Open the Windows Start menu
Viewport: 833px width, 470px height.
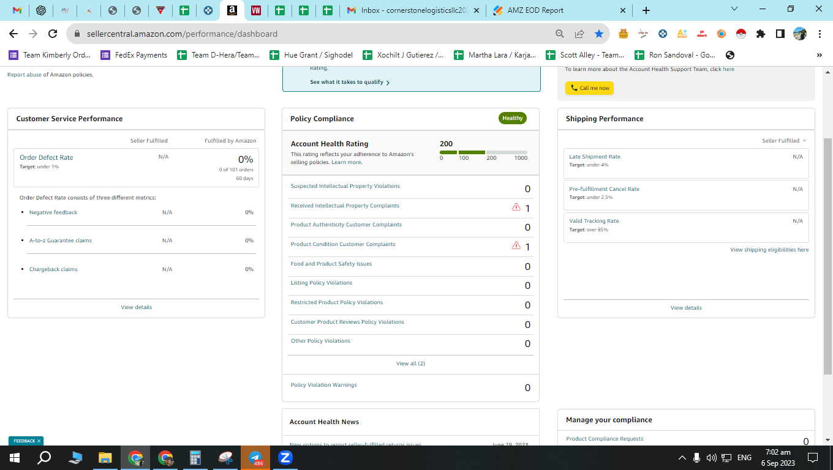pyautogui.click(x=14, y=458)
